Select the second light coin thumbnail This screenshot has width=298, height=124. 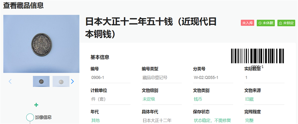61,81
